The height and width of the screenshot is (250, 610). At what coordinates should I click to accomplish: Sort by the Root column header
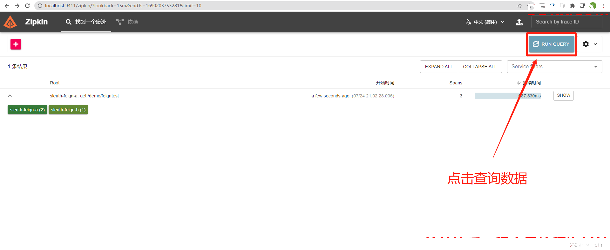tap(55, 83)
